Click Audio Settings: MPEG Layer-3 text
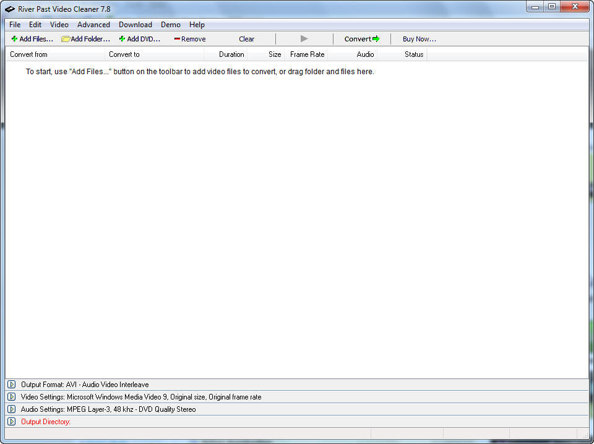The image size is (594, 444). click(108, 409)
